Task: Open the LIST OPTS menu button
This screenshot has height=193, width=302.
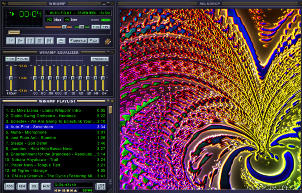Action: [x=101, y=186]
